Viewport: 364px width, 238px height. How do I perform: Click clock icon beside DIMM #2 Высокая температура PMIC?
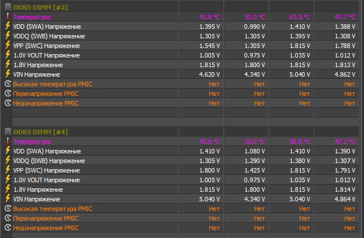[x=7, y=84]
